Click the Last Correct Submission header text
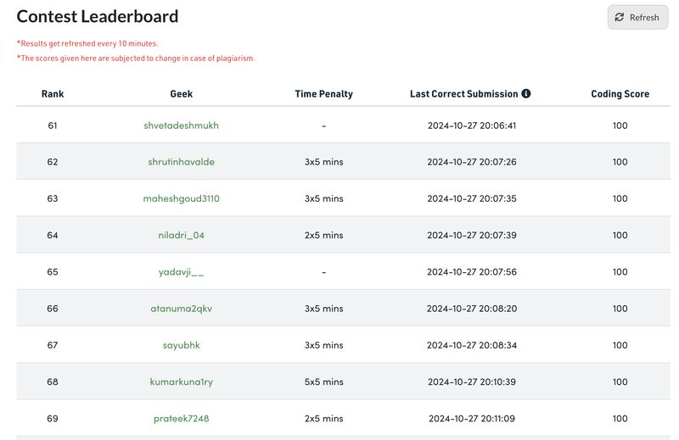Viewport: 679px width, 440px height. pos(463,94)
